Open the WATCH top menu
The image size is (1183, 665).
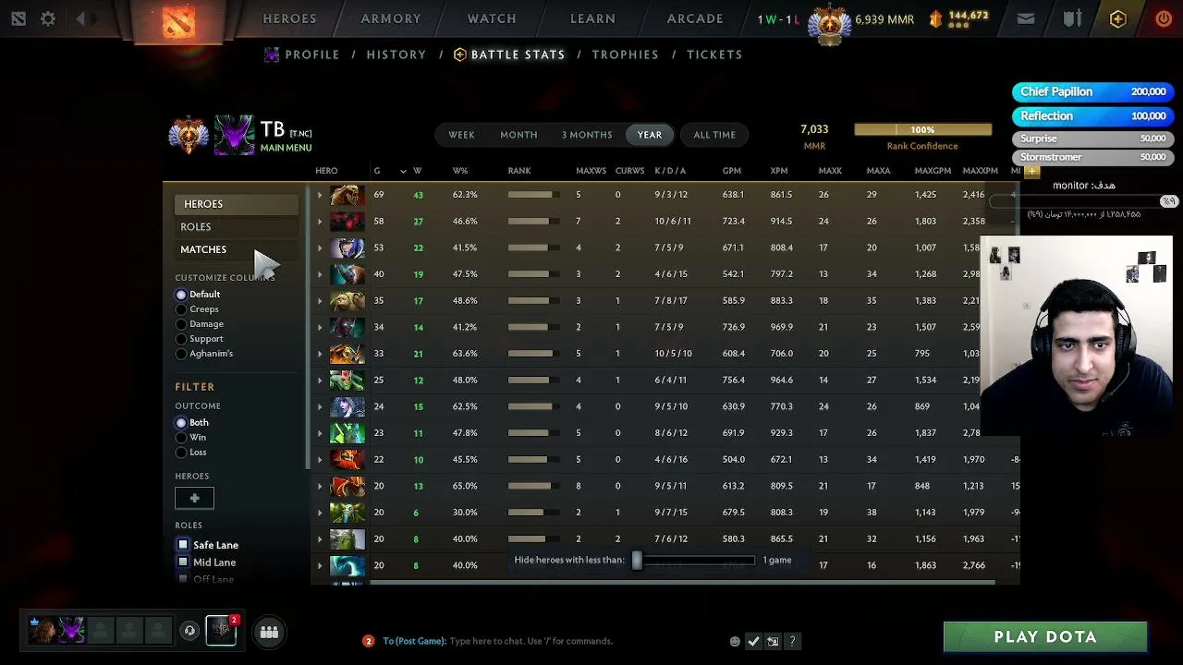492,18
